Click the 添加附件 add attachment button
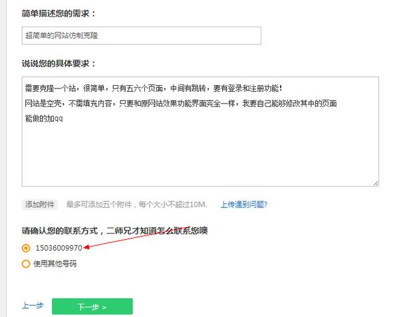 pyautogui.click(x=40, y=205)
